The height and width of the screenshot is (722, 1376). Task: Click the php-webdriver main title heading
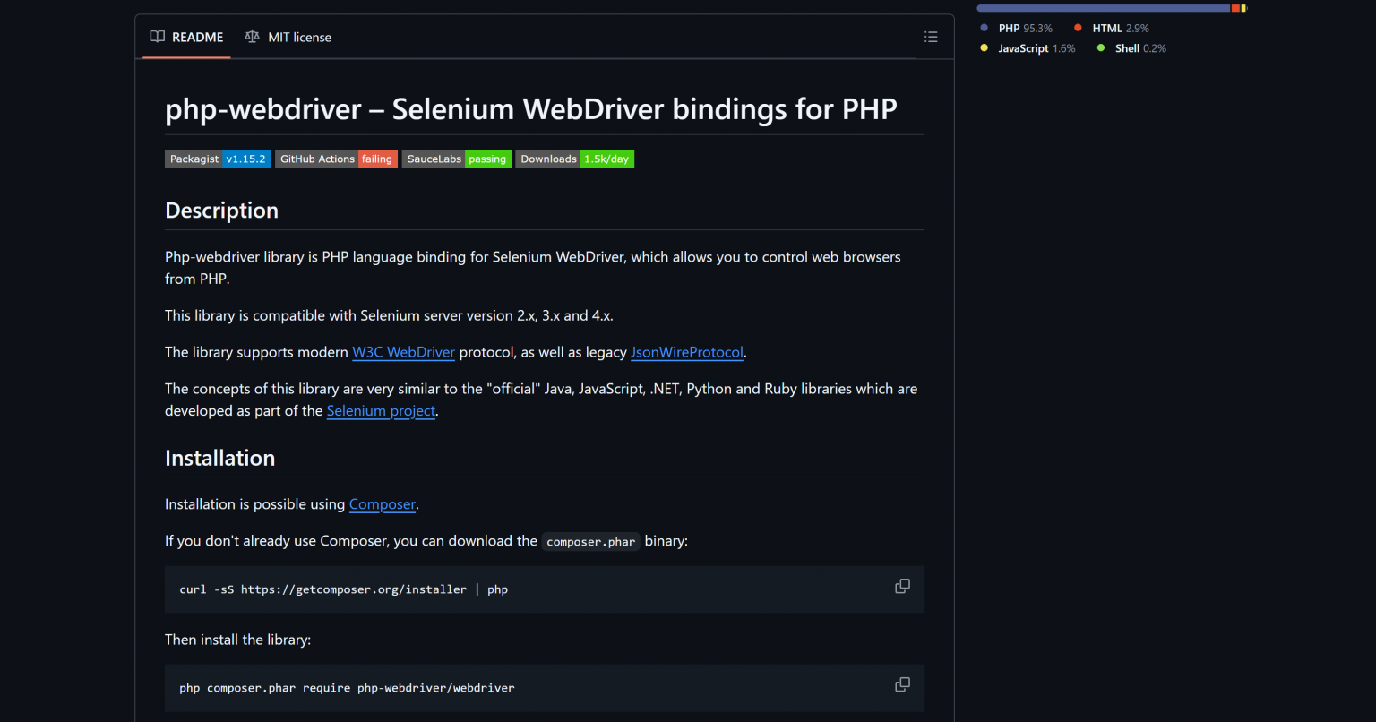[x=531, y=108]
